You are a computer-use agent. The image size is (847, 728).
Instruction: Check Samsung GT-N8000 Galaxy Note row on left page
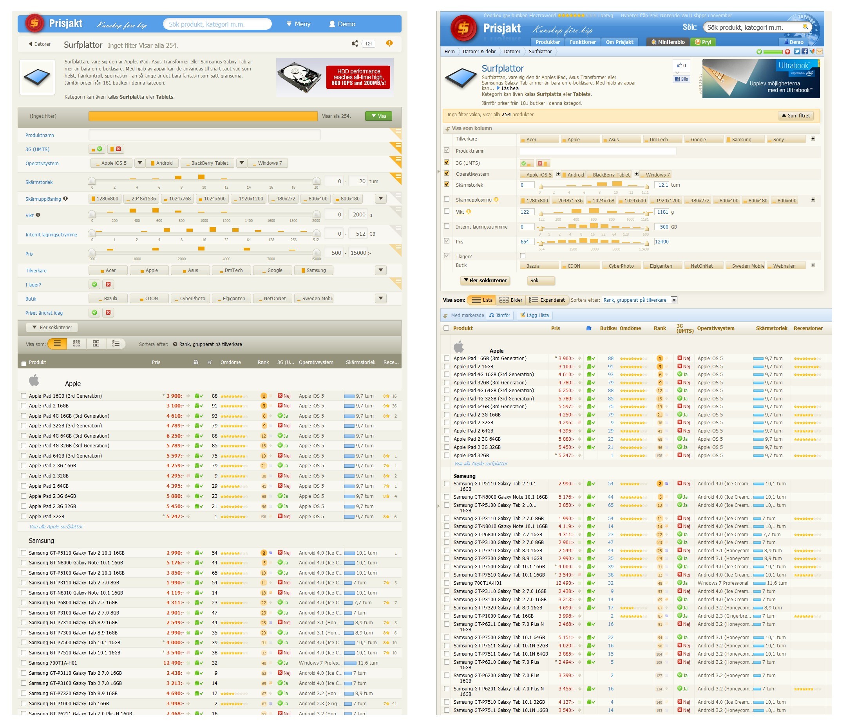24,563
